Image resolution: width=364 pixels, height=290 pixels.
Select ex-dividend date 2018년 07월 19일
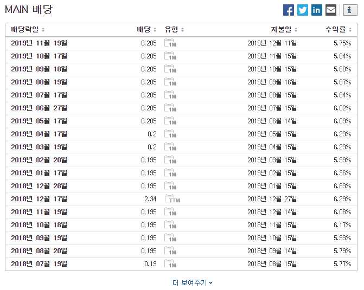coord(39,263)
